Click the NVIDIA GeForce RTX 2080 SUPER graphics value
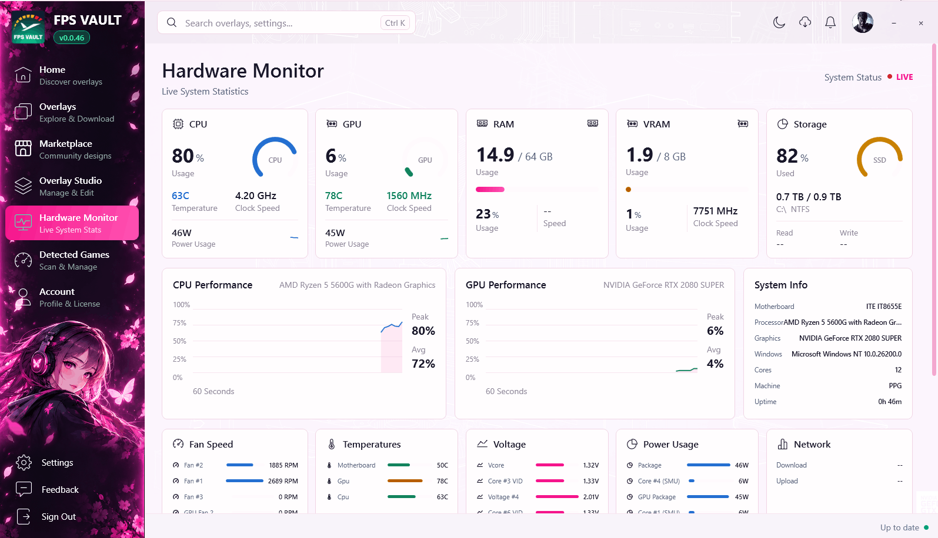Screen dimensions: 938x538 click(x=850, y=338)
